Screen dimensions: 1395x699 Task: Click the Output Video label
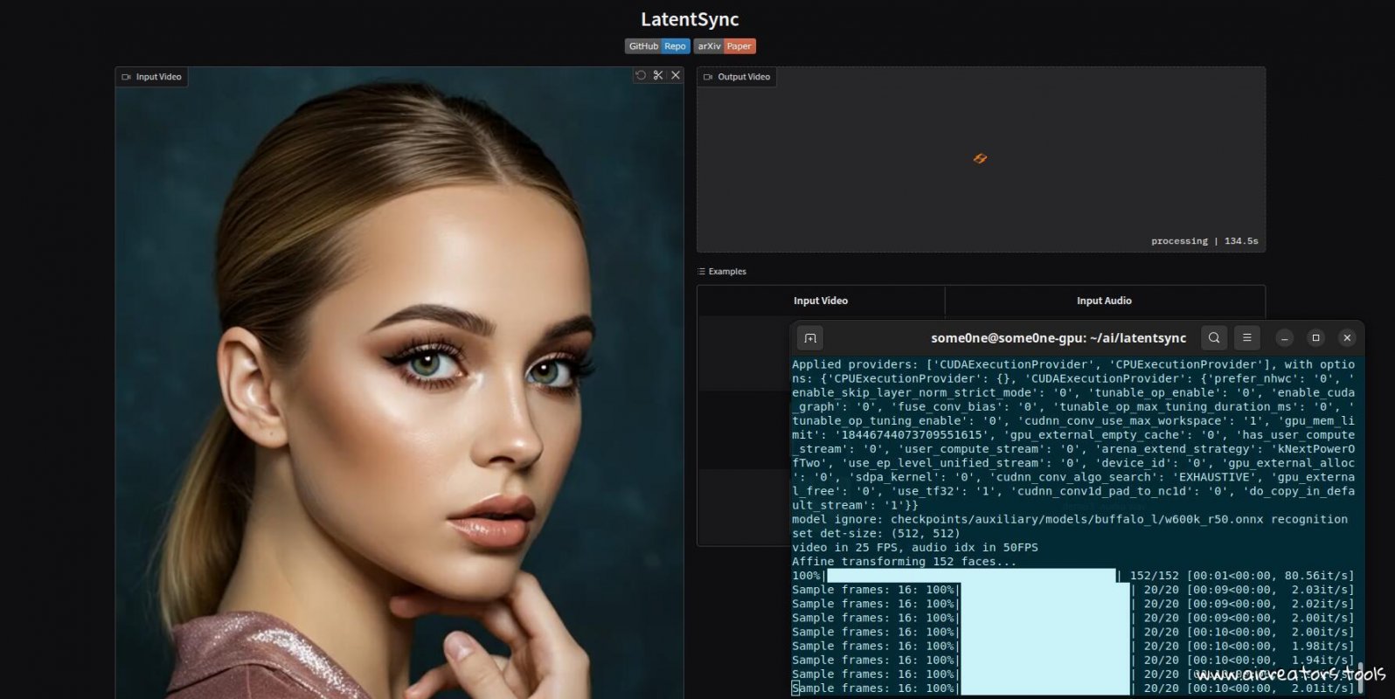tap(737, 77)
